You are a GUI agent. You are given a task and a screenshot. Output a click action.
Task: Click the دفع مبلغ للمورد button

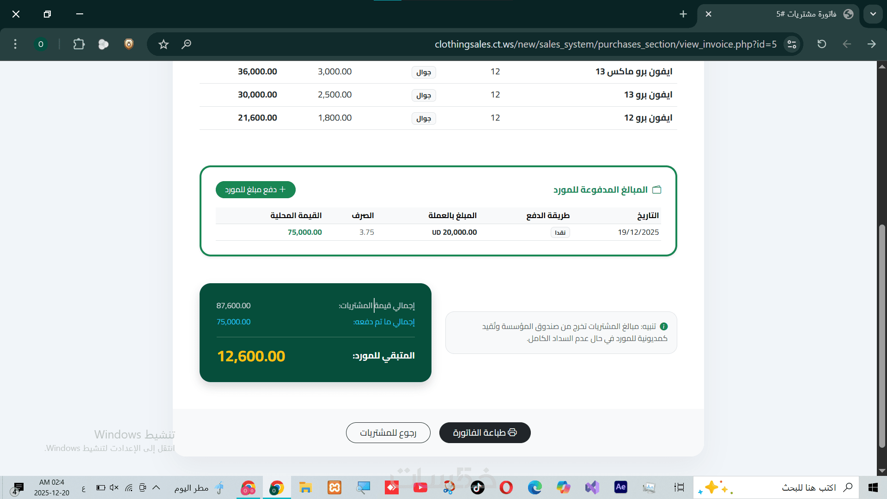click(255, 189)
